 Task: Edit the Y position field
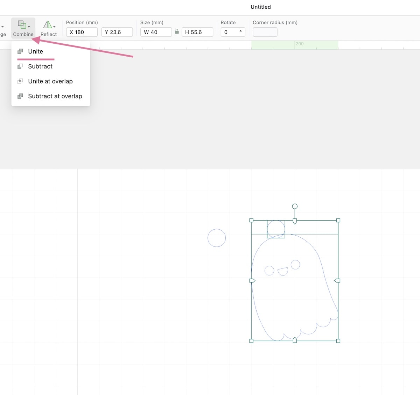117,32
